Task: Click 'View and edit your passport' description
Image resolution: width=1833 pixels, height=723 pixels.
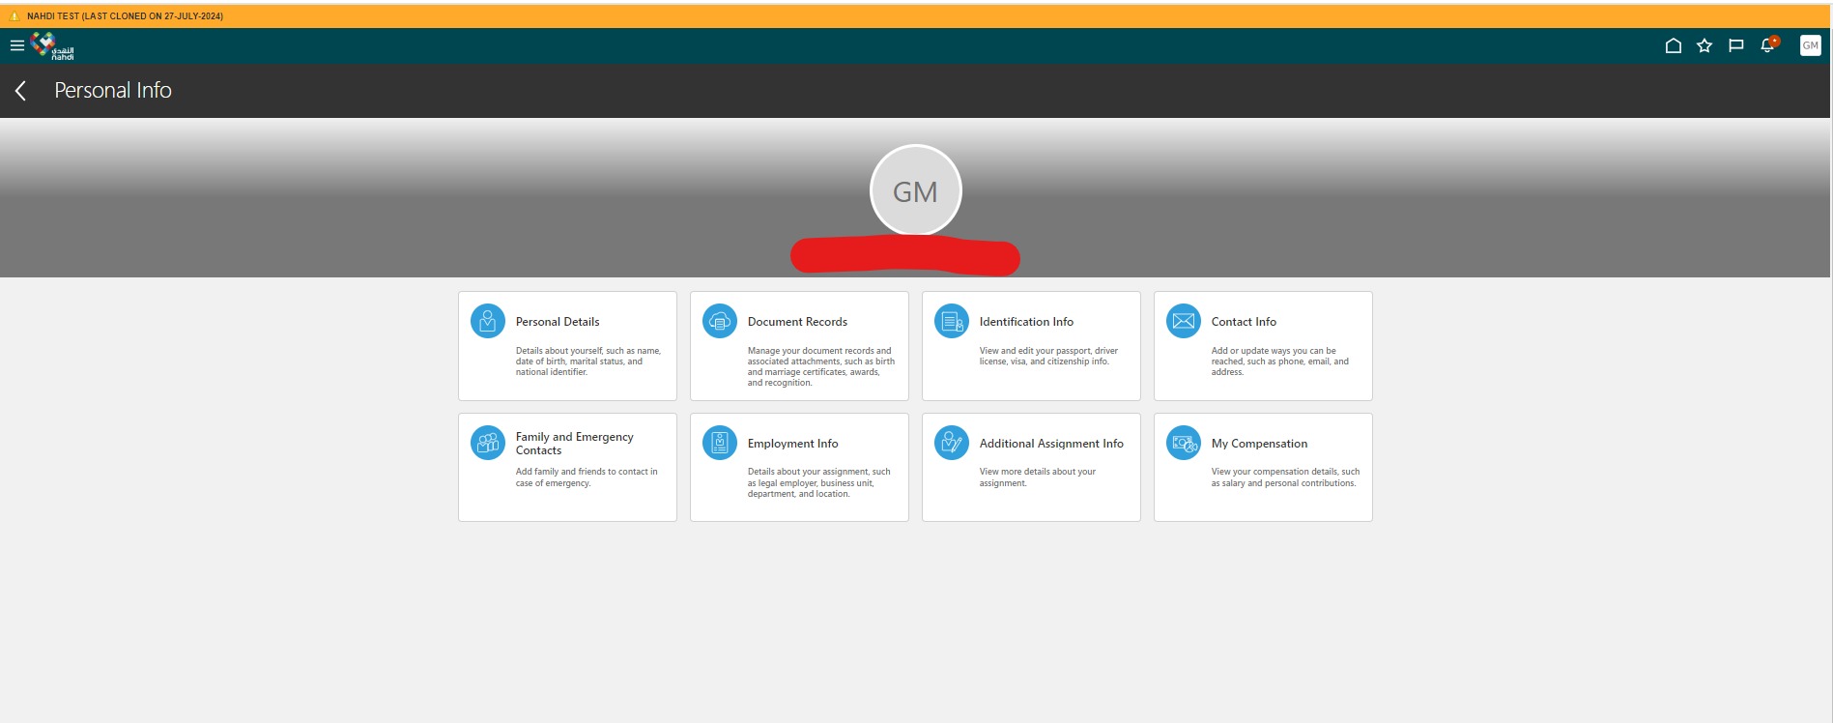Action: point(1048,357)
